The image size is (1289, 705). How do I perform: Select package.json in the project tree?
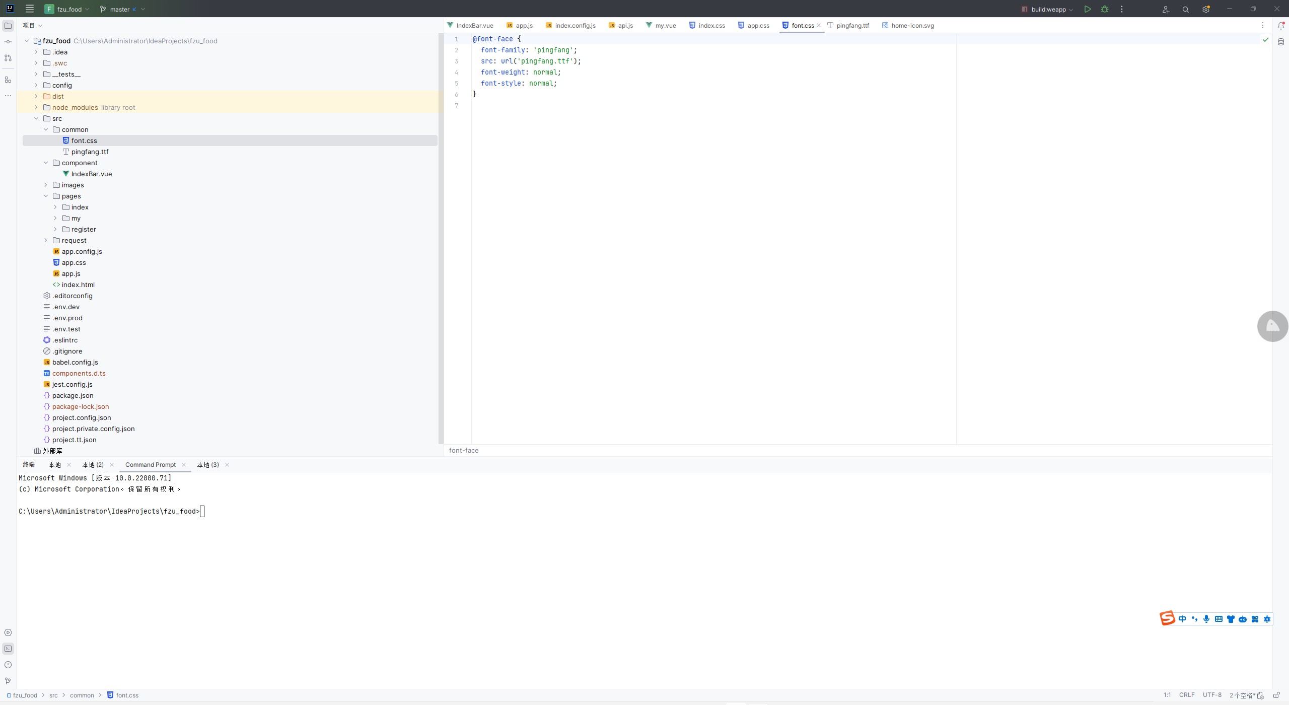pos(73,395)
